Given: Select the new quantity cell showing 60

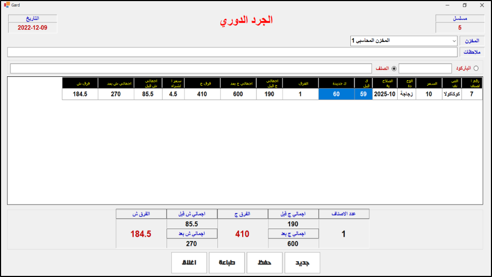Looking at the screenshot, I should click(x=336, y=94).
